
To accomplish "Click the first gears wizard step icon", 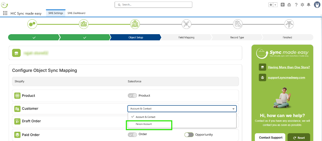I will pos(32,24).
